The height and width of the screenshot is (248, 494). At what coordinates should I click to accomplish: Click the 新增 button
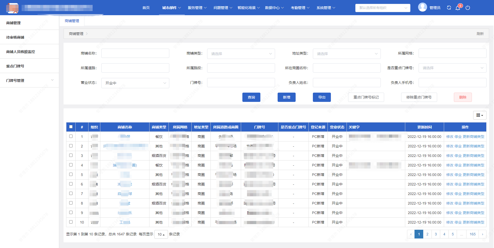click(287, 97)
